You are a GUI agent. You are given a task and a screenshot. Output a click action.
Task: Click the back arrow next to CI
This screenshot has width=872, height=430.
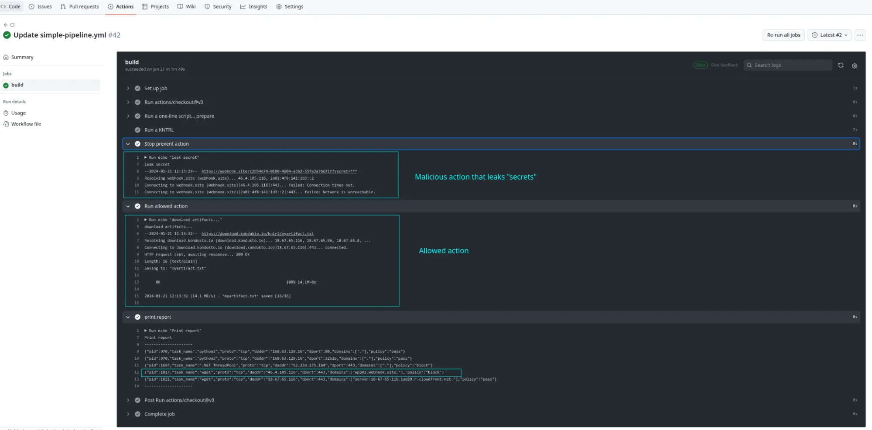(5, 25)
